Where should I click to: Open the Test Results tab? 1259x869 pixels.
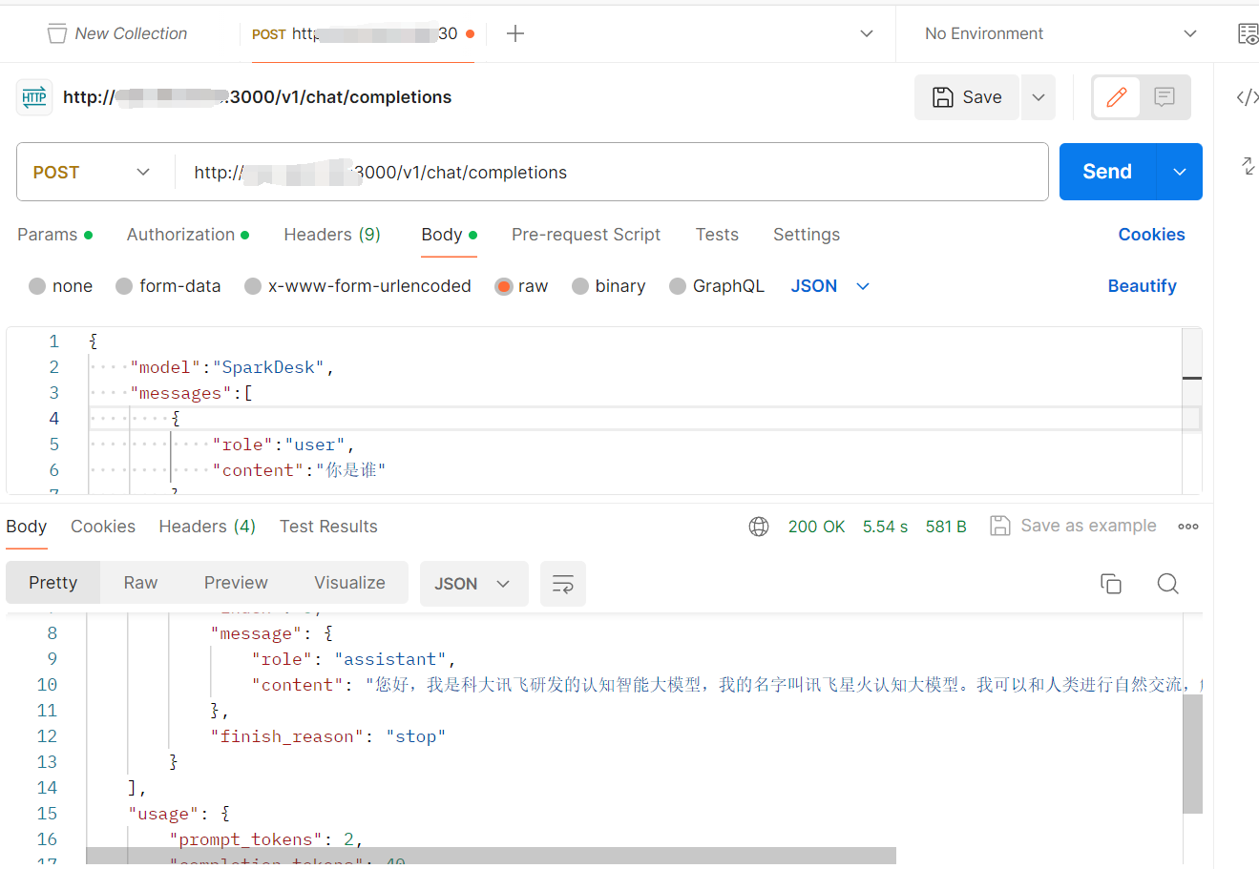(x=328, y=527)
